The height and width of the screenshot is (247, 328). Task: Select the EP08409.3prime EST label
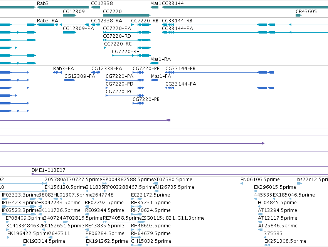pos(25,218)
